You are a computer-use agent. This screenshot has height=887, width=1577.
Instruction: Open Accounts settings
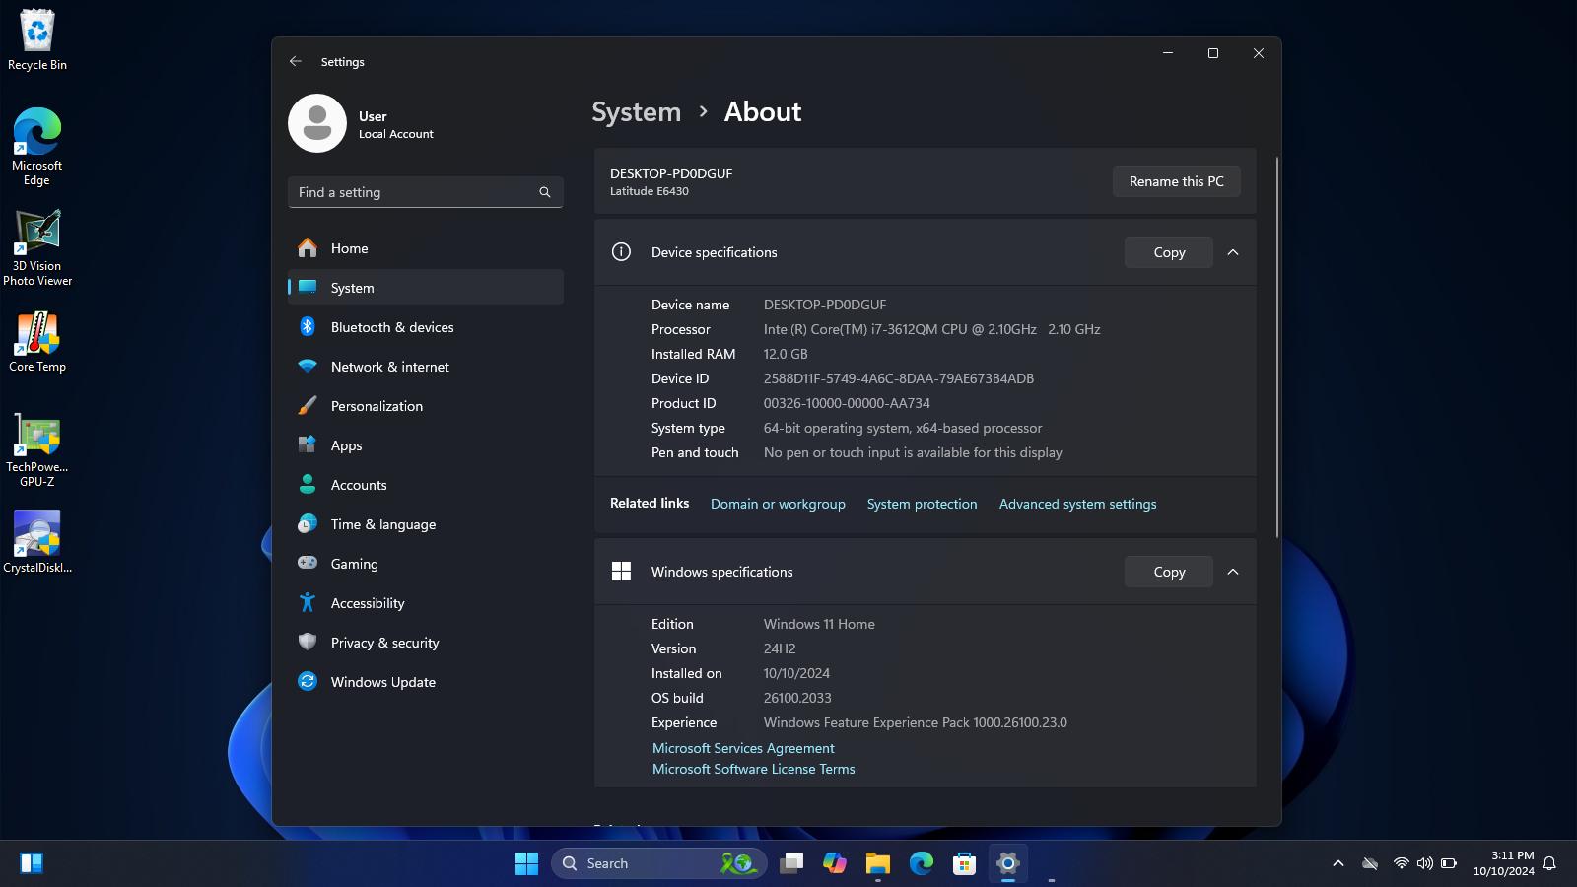coord(426,485)
